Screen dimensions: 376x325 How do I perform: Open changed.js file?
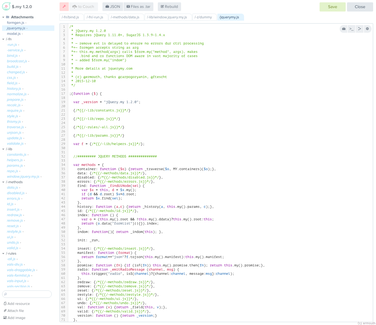(x=16, y=72)
